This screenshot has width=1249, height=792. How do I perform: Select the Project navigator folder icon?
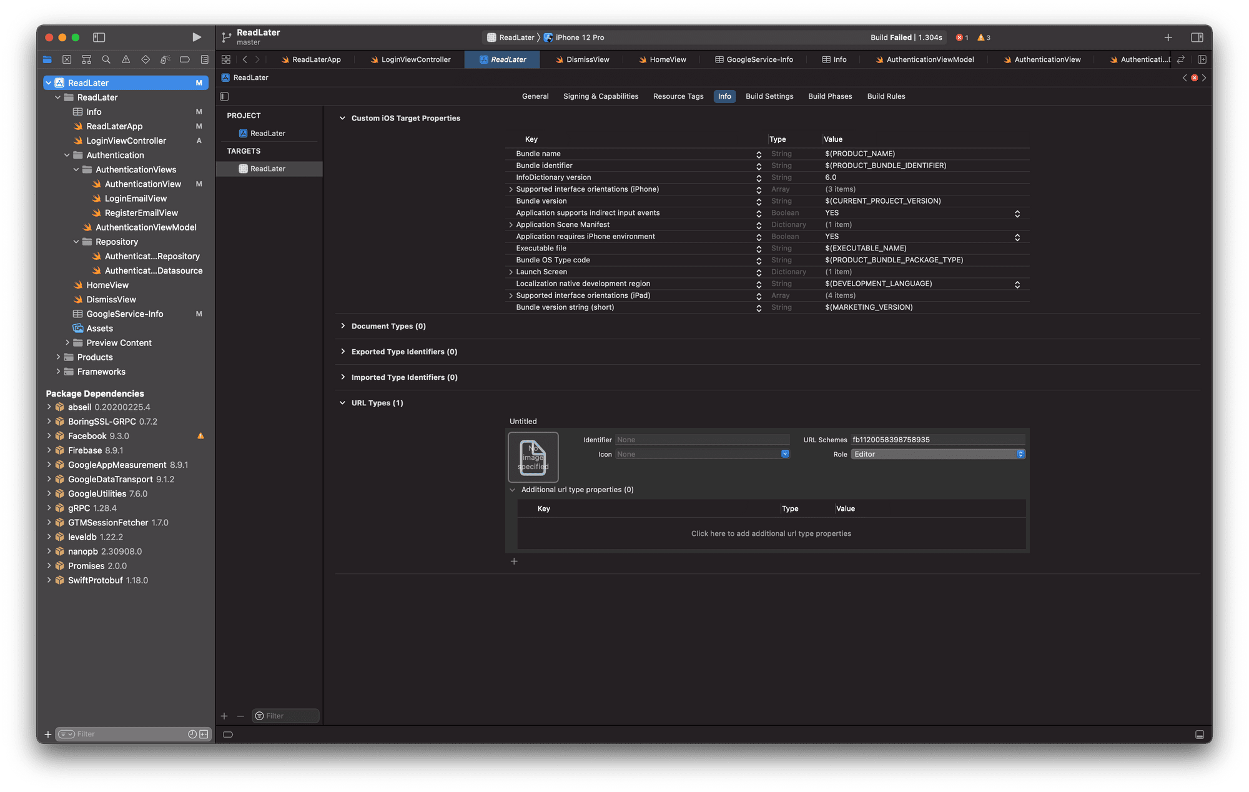pyautogui.click(x=47, y=59)
